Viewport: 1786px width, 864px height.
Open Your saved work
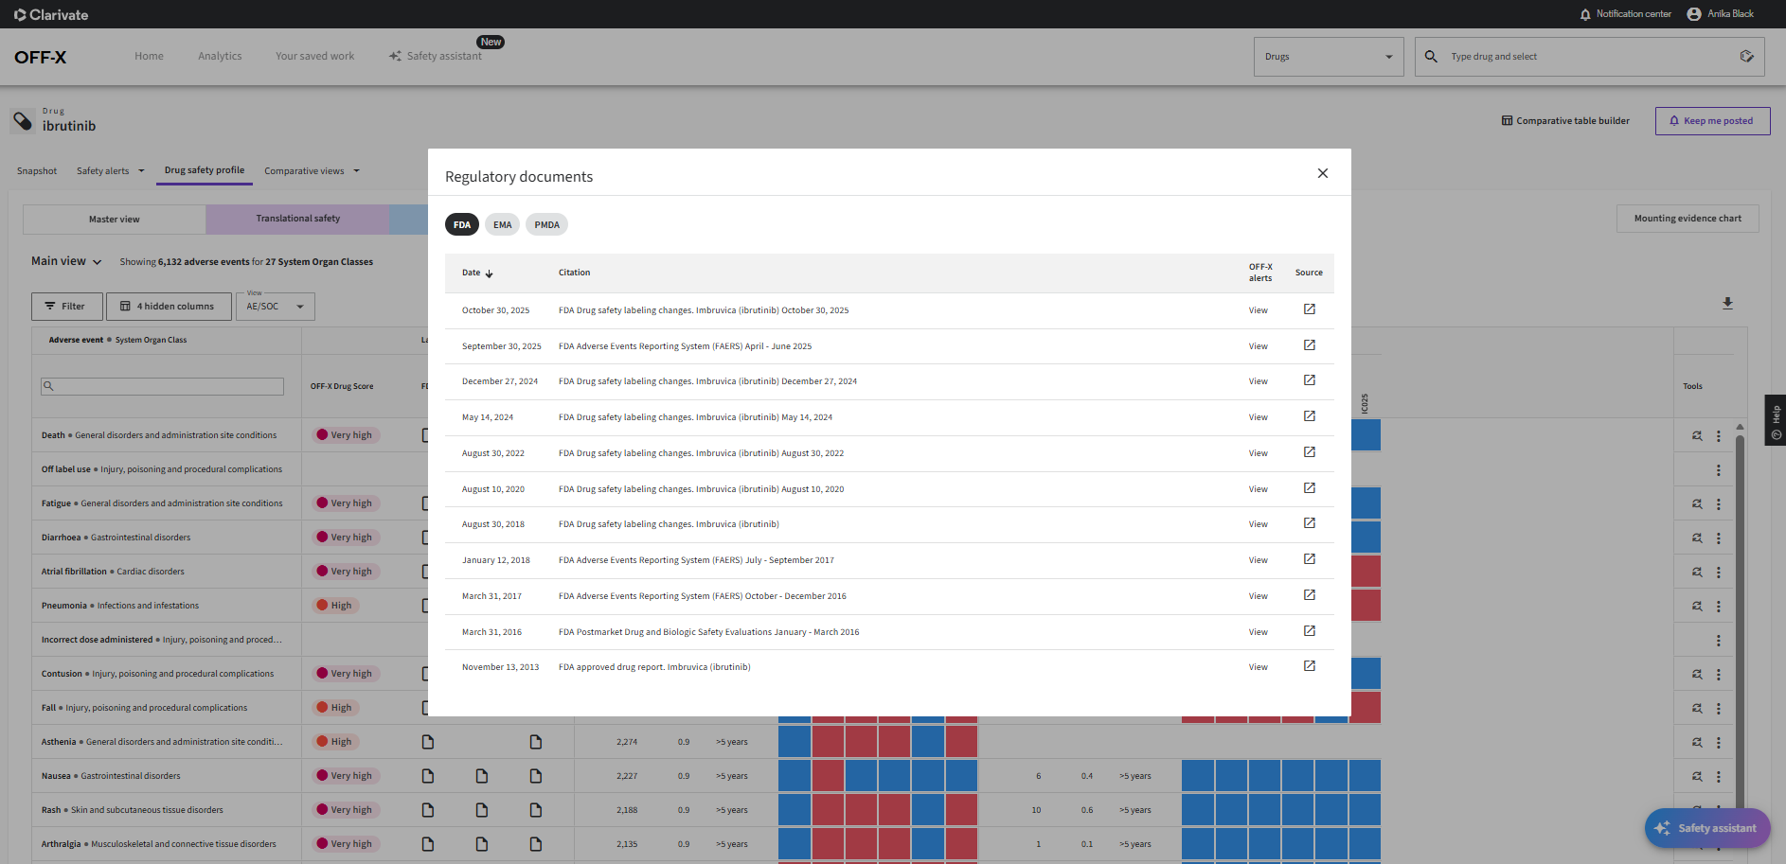pyautogui.click(x=314, y=57)
